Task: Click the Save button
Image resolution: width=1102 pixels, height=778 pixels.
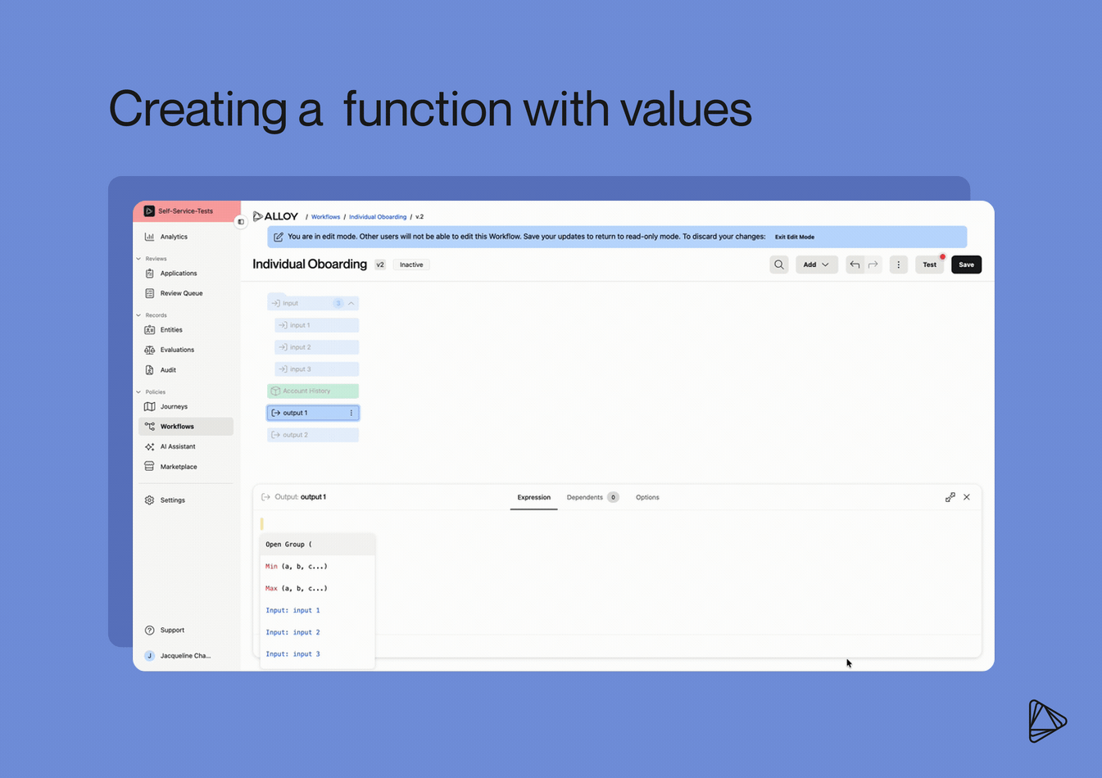Action: 966,265
